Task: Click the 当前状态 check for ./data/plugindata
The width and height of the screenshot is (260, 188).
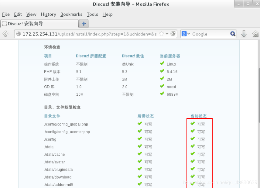Action: [x=193, y=169]
